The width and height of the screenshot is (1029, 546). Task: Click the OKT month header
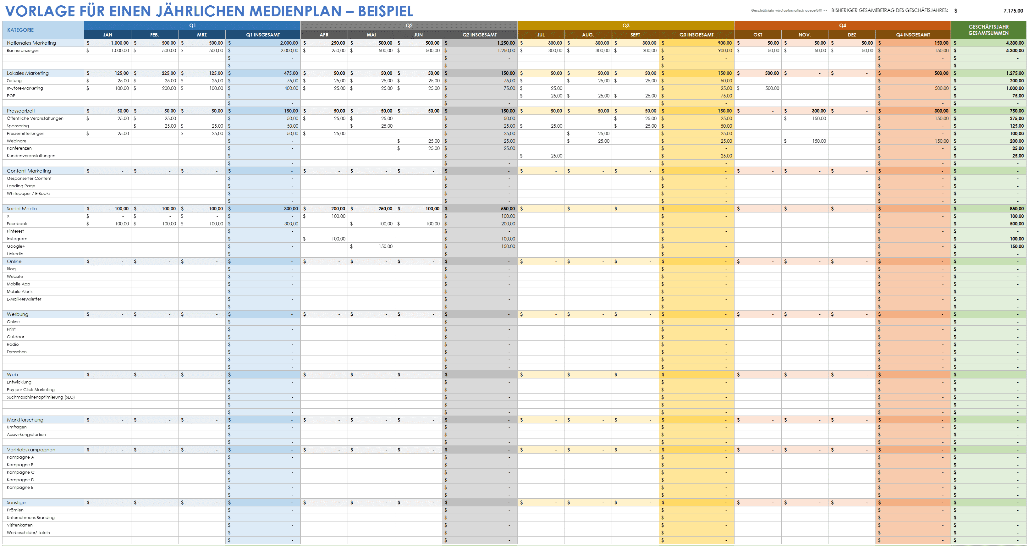[x=758, y=35]
